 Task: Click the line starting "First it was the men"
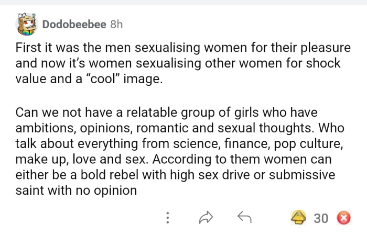coord(182,49)
